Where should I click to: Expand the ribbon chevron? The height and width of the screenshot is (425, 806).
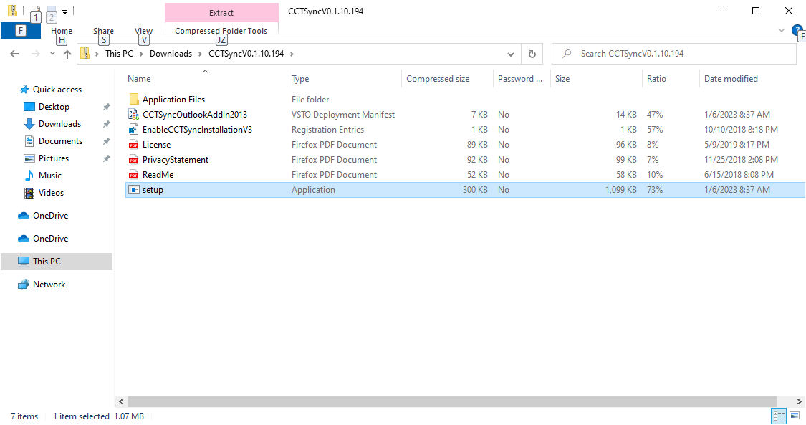782,30
